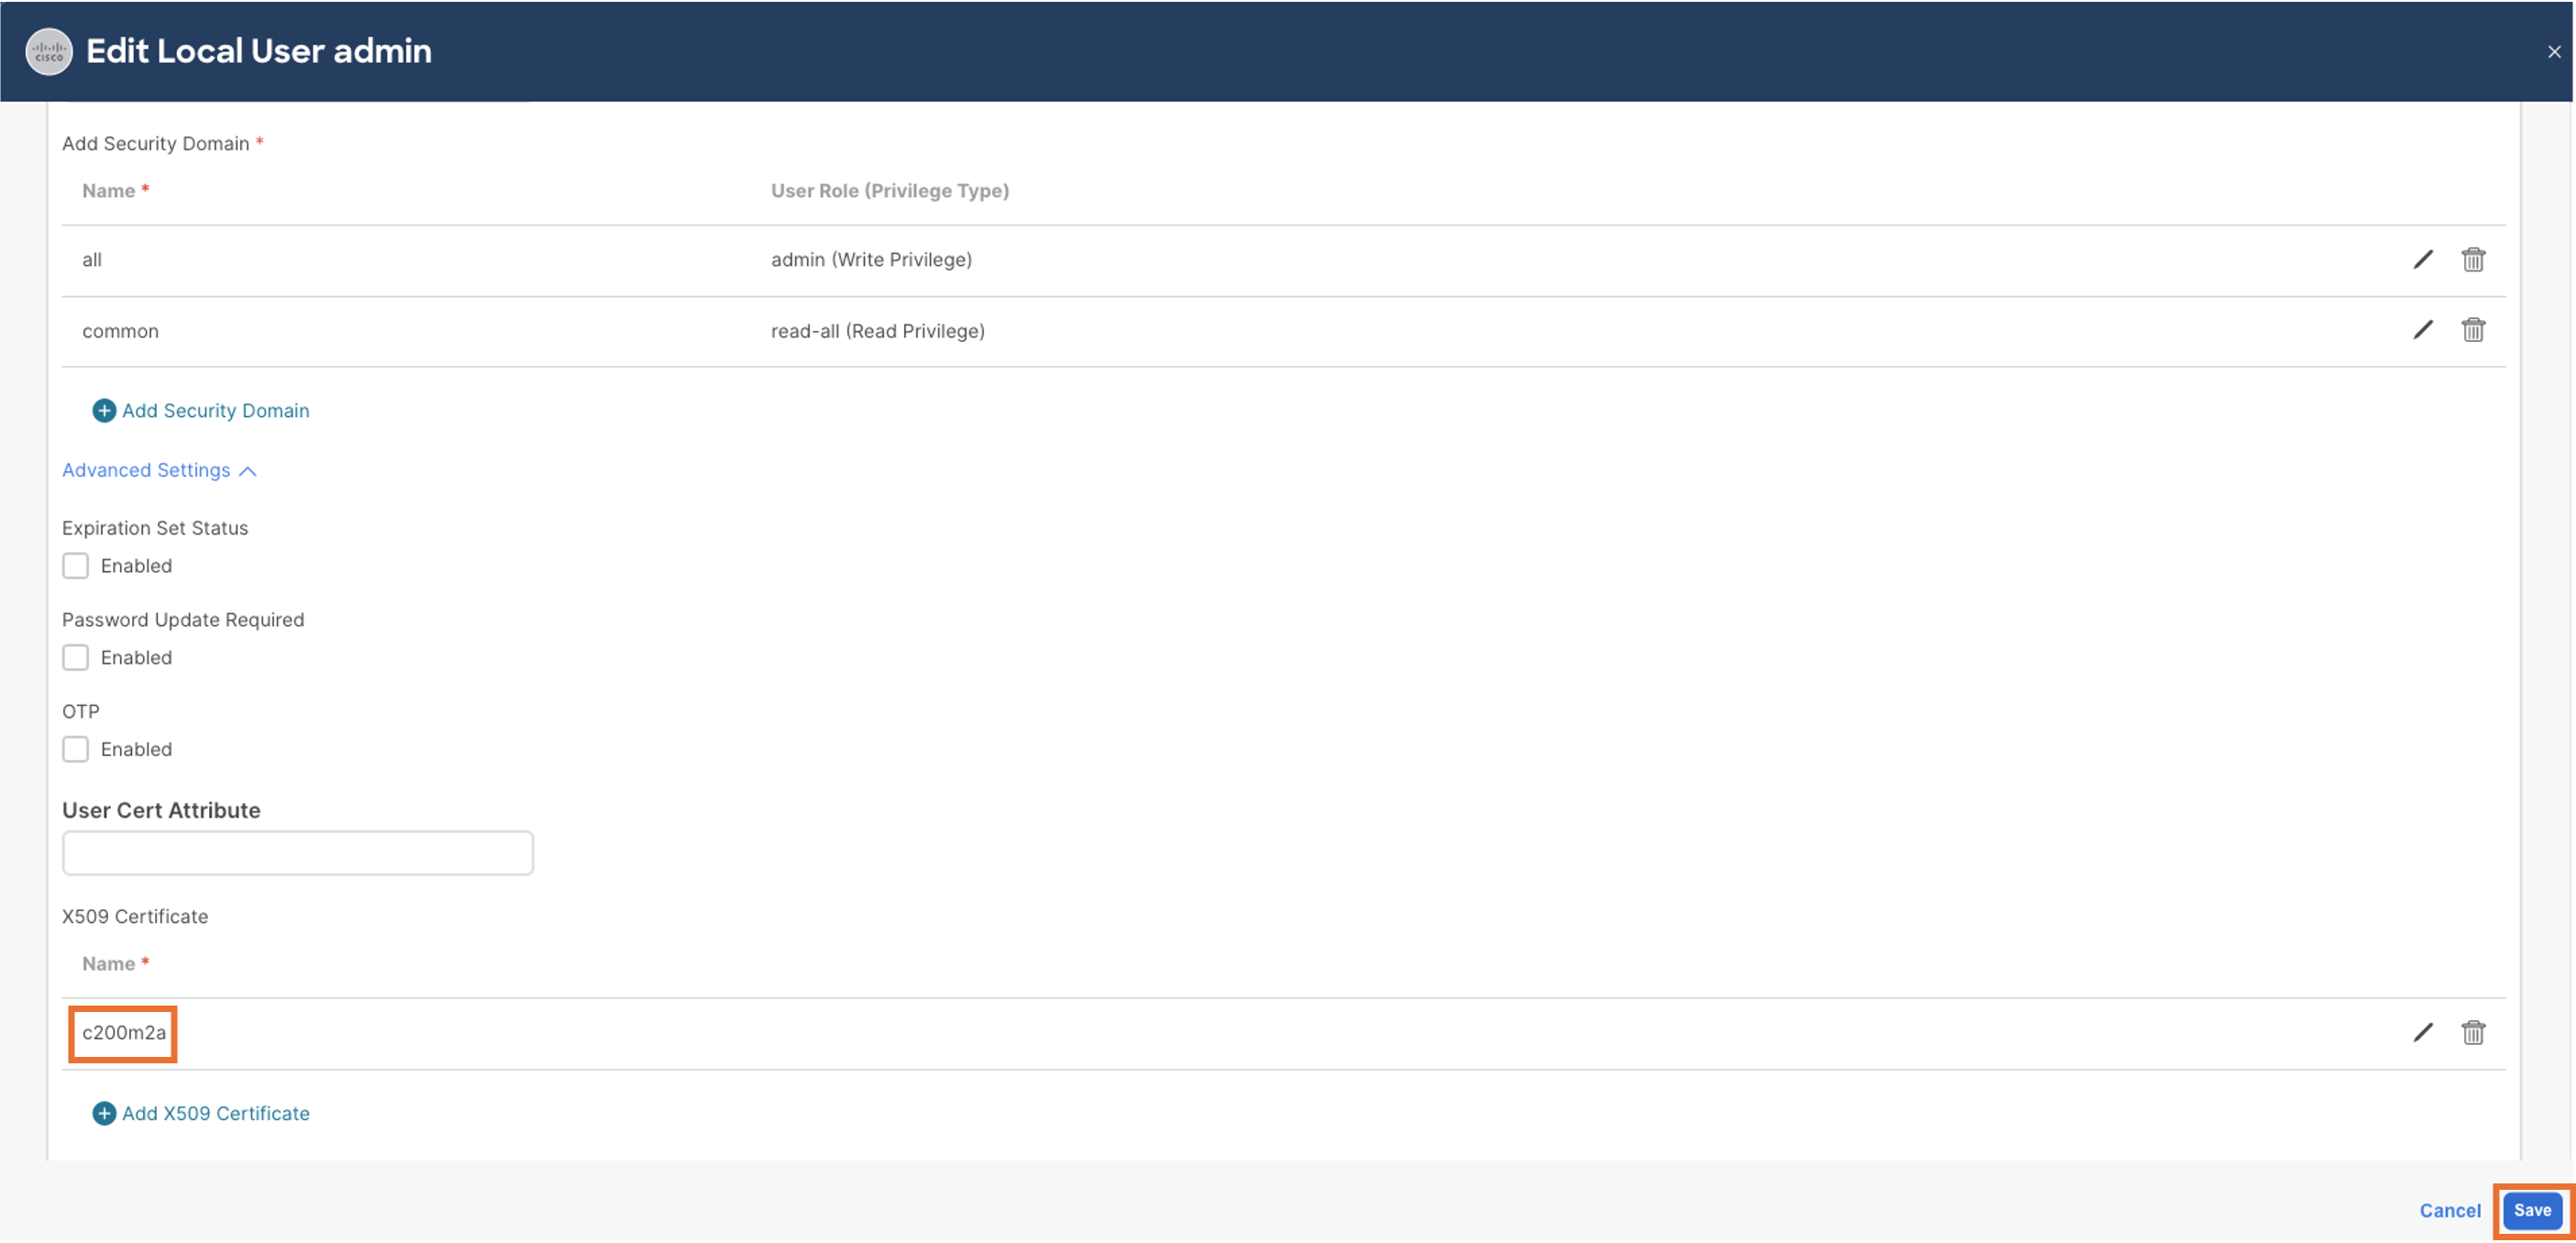
Task: Select the 'common' security domain name
Action: tap(120, 331)
